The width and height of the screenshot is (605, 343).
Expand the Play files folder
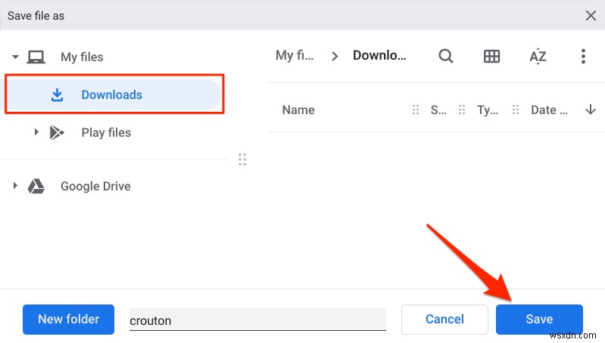click(36, 132)
